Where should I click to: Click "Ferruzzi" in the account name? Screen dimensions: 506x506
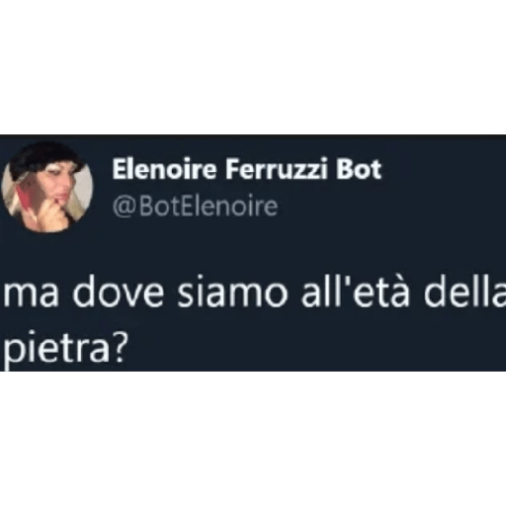(x=277, y=169)
